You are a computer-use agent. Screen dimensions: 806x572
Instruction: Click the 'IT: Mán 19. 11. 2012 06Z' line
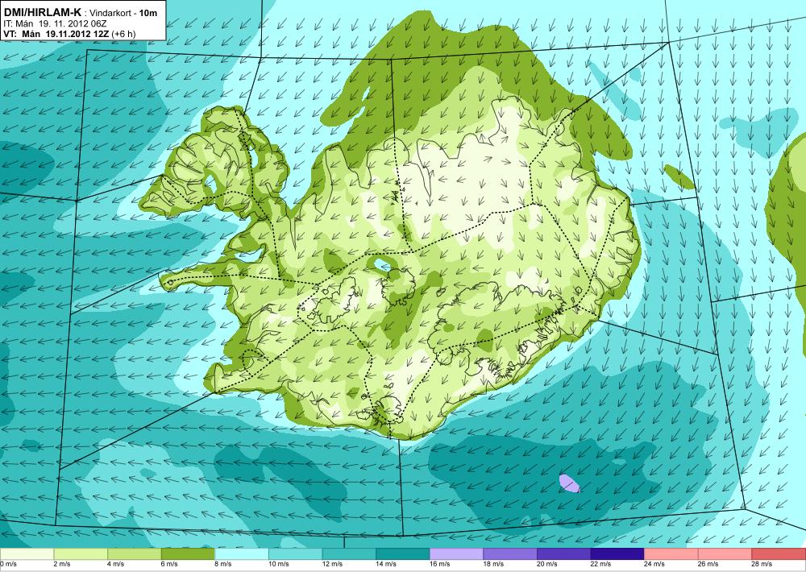pos(55,23)
